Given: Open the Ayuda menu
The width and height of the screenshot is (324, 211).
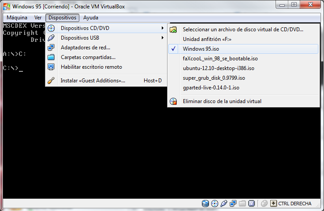Looking at the screenshot, I should click(91, 18).
